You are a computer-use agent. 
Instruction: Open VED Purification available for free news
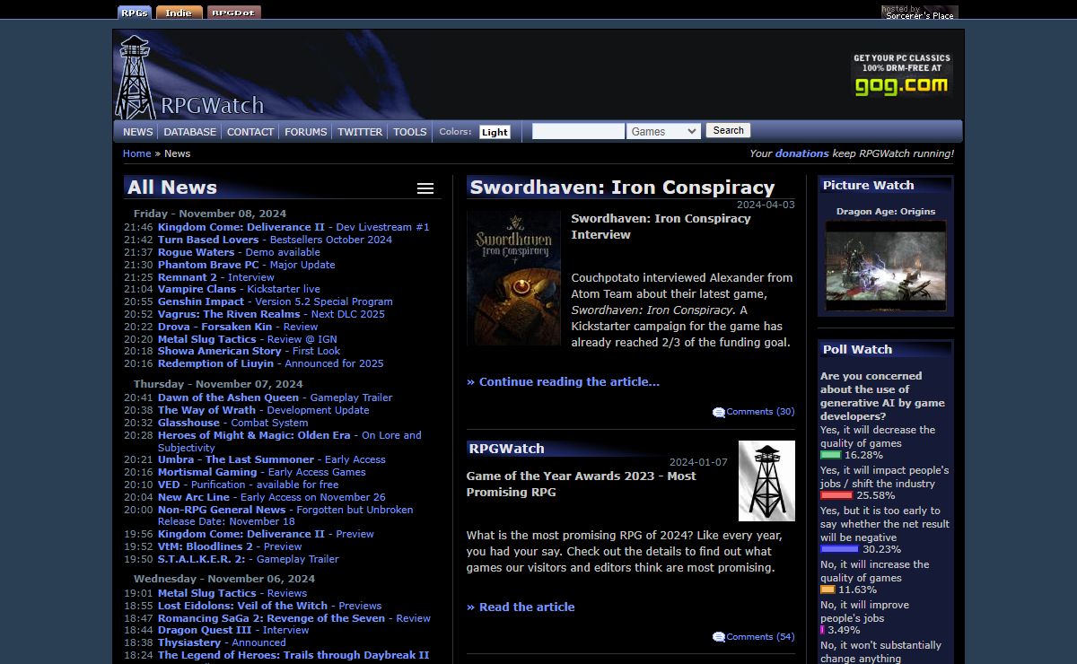coord(249,485)
